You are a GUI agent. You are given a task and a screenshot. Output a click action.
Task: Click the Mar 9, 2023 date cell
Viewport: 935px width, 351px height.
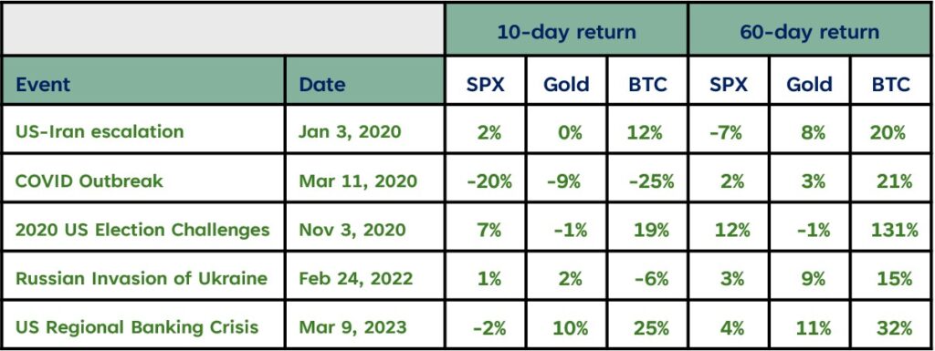365,325
